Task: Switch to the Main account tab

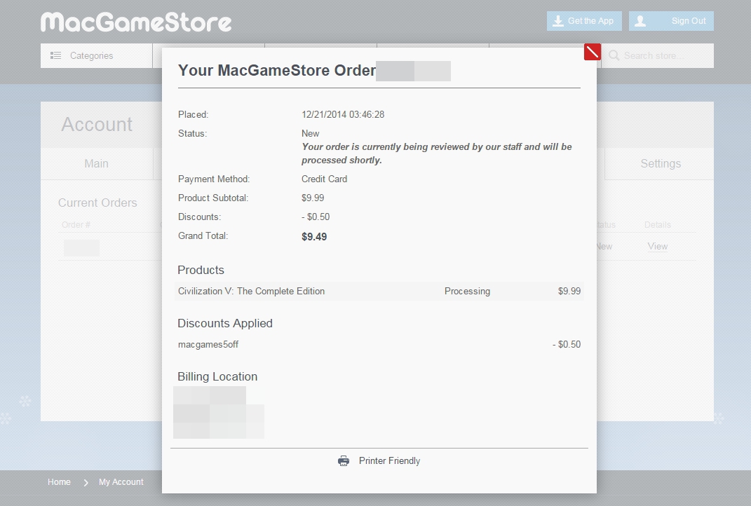Action: pyautogui.click(x=96, y=164)
